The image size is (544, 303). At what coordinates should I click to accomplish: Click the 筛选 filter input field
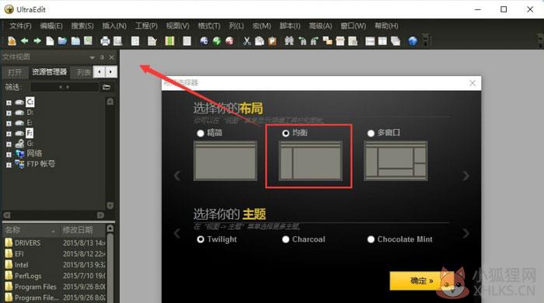click(65, 87)
